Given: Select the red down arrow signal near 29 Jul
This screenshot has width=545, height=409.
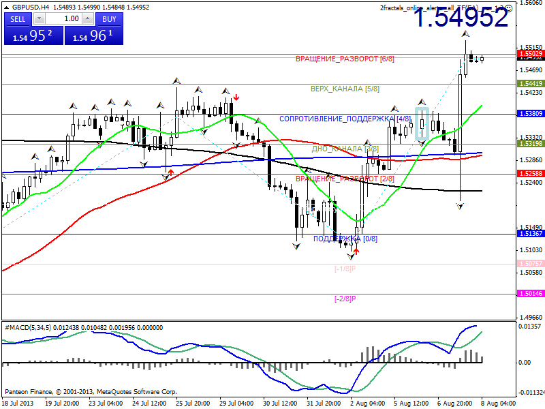Looking at the screenshot, I should 236,97.
